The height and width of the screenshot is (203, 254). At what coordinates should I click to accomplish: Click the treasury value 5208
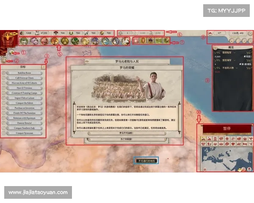pos(28,33)
